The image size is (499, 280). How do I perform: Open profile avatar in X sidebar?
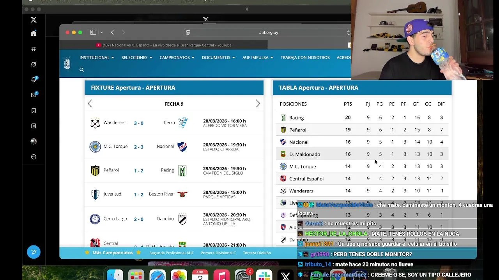click(34, 142)
